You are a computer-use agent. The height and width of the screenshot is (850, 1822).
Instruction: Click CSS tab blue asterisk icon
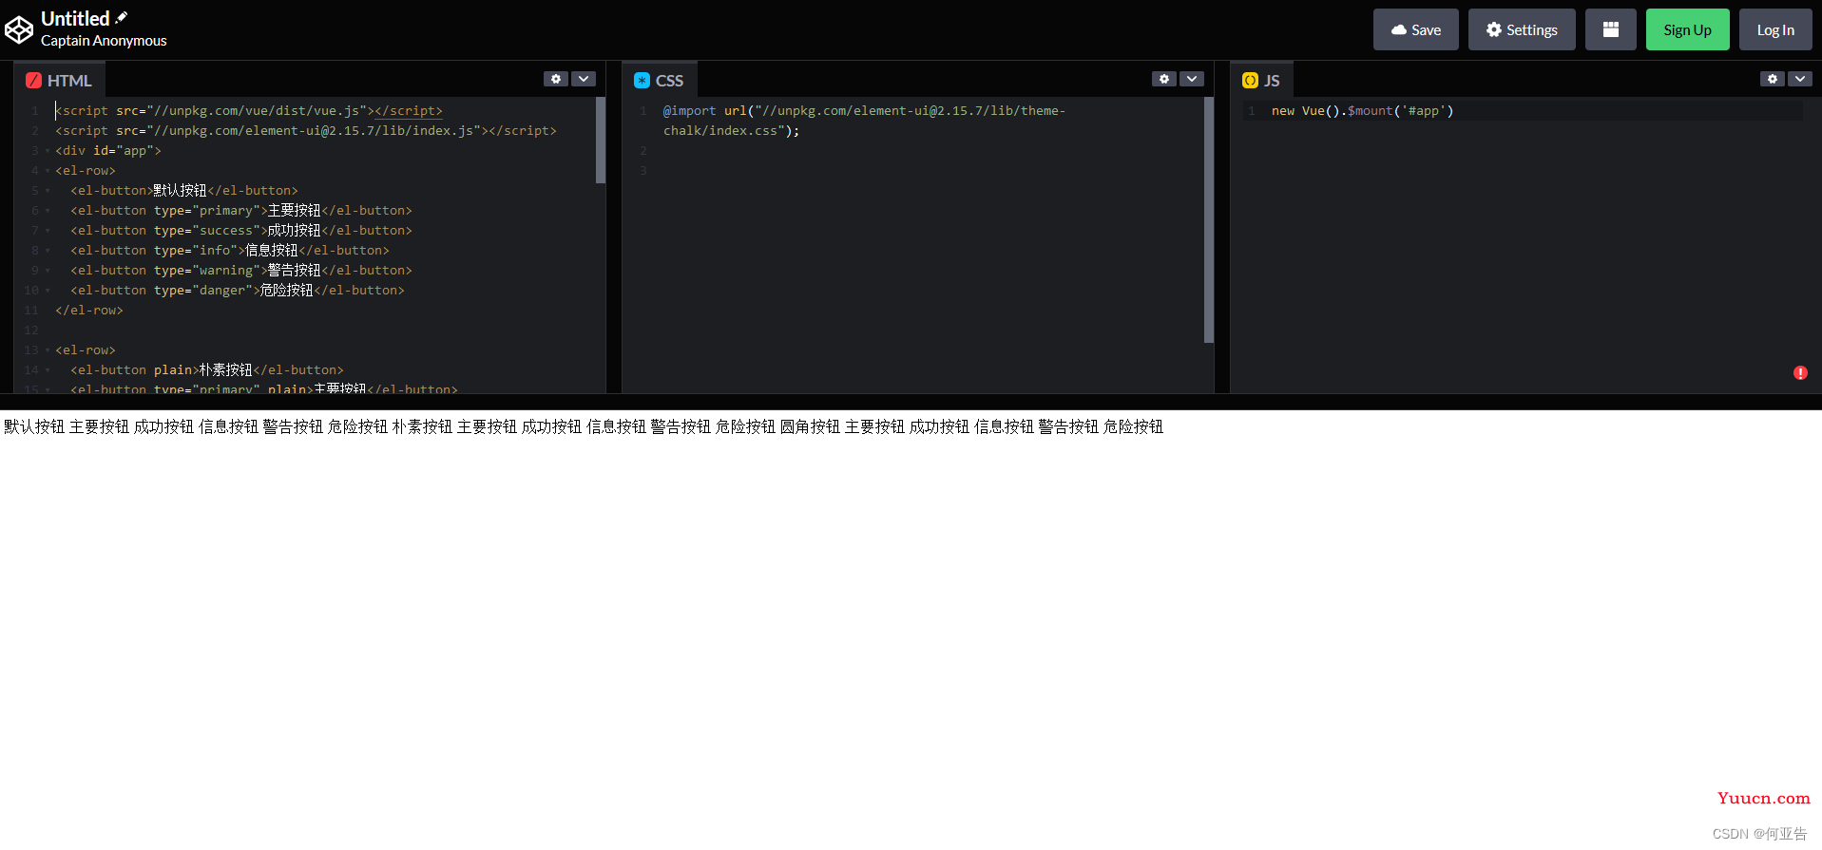tap(642, 81)
